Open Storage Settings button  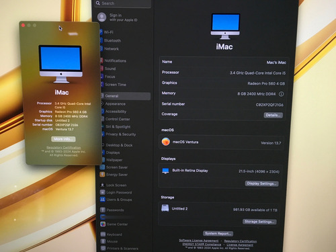[x=259, y=222]
